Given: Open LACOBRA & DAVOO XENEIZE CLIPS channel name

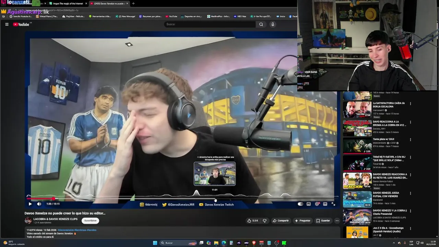Looking at the screenshot, I should 56,219.
